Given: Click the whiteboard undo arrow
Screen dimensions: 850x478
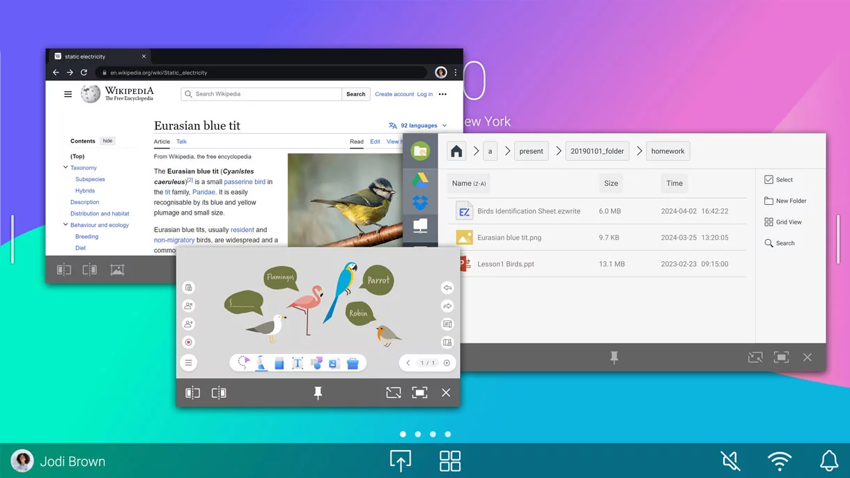Looking at the screenshot, I should click(447, 288).
